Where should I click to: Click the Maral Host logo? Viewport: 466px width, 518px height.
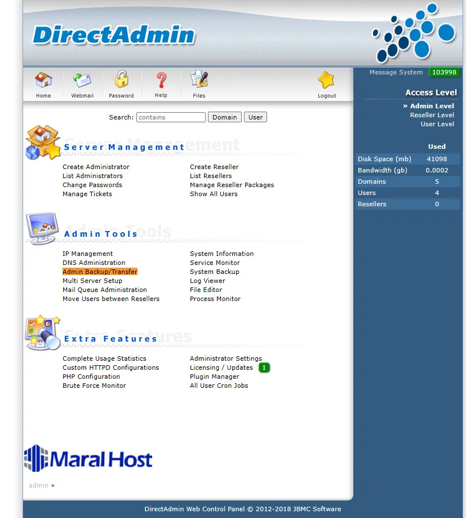[88, 458]
